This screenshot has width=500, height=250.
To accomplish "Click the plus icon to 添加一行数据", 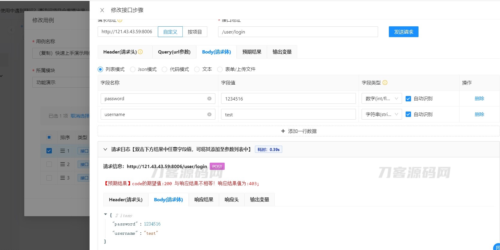I will (283, 131).
